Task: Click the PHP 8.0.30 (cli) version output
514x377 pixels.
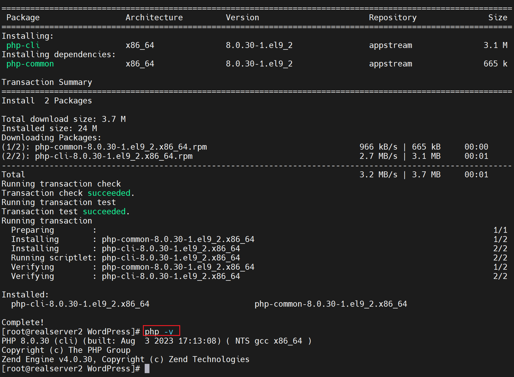Action: pos(40,341)
